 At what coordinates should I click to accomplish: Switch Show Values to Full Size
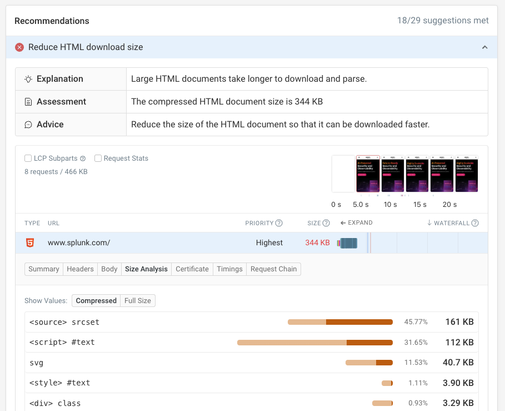pyautogui.click(x=137, y=300)
